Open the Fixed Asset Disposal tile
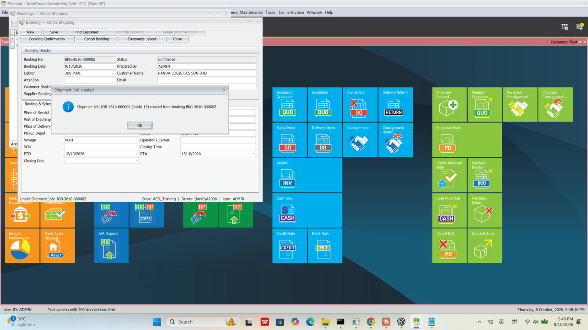This screenshot has width=588, height=330. pos(58,245)
